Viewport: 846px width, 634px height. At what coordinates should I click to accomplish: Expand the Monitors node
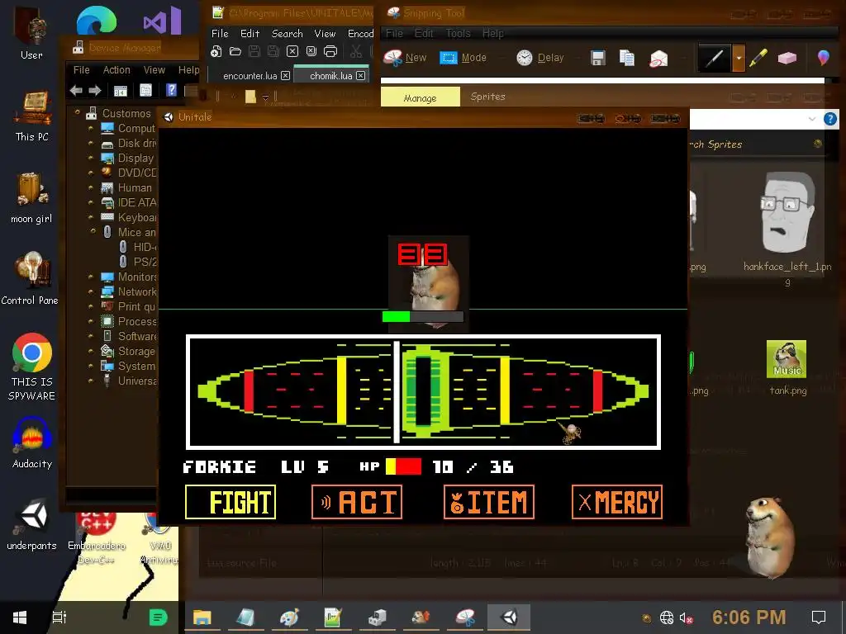tap(91, 277)
